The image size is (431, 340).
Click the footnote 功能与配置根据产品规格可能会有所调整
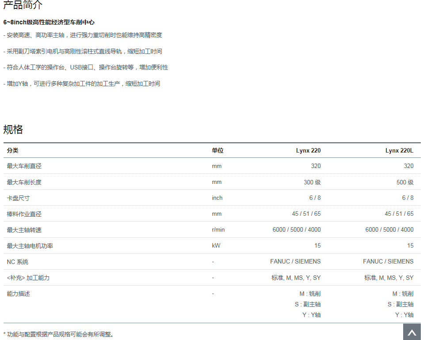(x=58, y=334)
